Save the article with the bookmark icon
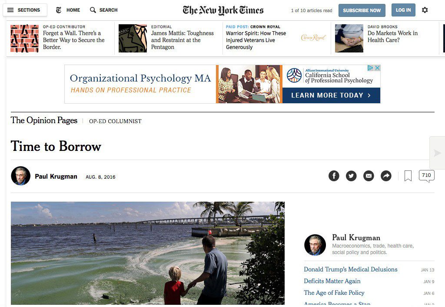The width and height of the screenshot is (445, 307). pos(408,176)
